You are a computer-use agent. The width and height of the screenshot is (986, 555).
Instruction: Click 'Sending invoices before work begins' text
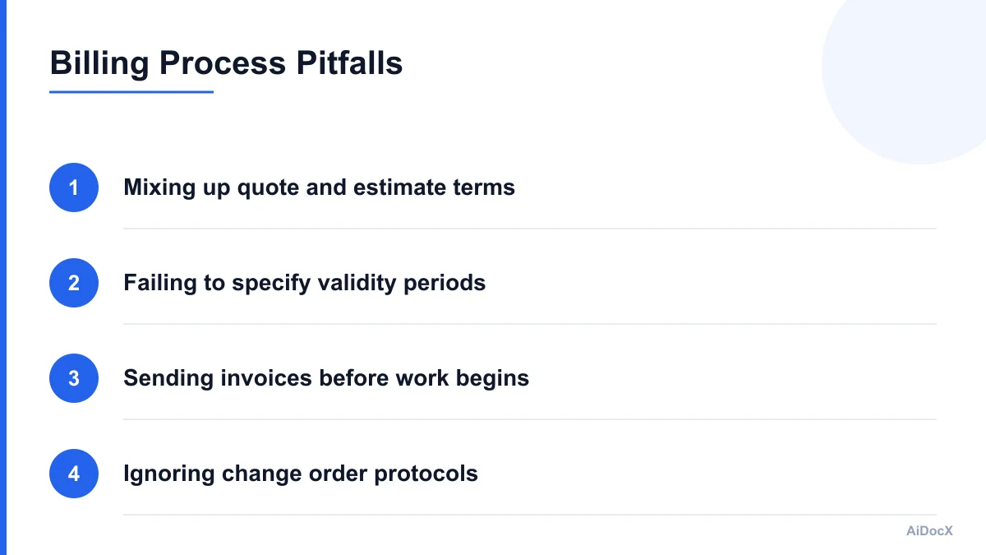[x=326, y=378]
